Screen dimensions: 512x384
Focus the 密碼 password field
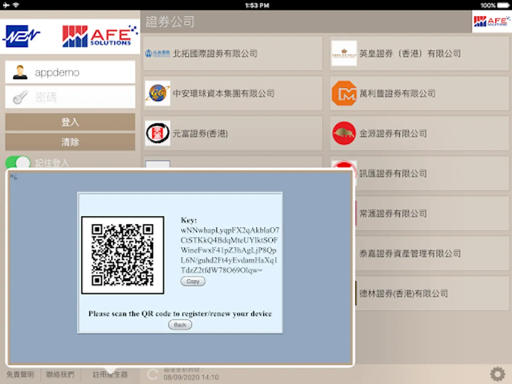click(70, 97)
